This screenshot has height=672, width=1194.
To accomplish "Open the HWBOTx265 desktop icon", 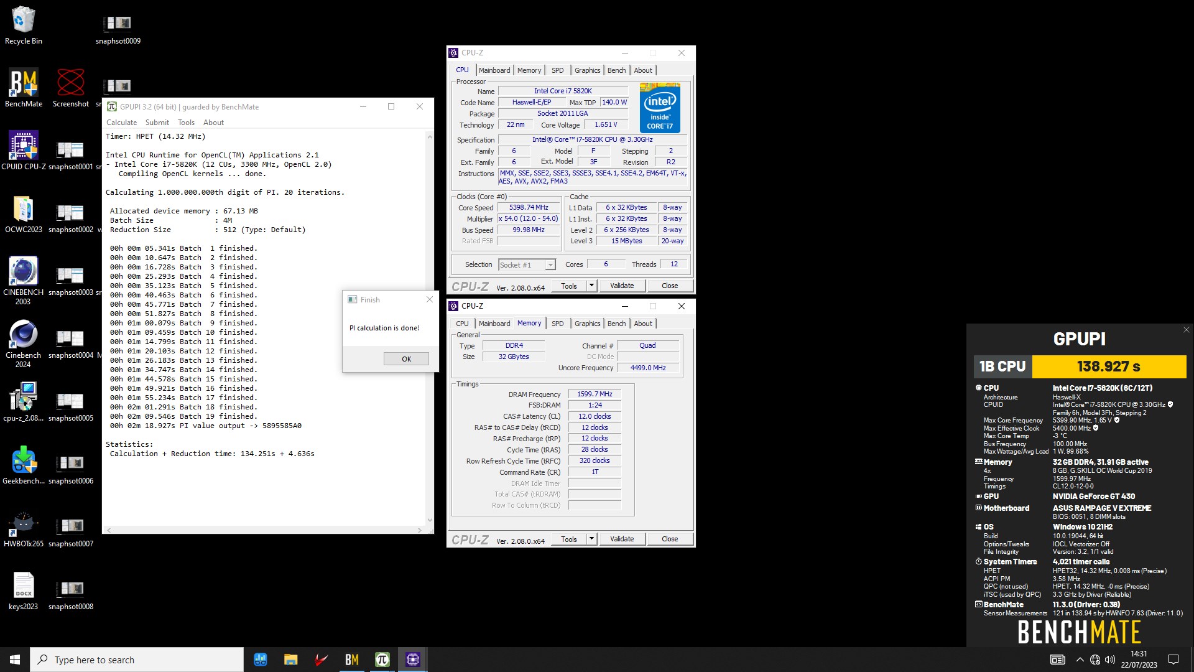I will coord(24,528).
